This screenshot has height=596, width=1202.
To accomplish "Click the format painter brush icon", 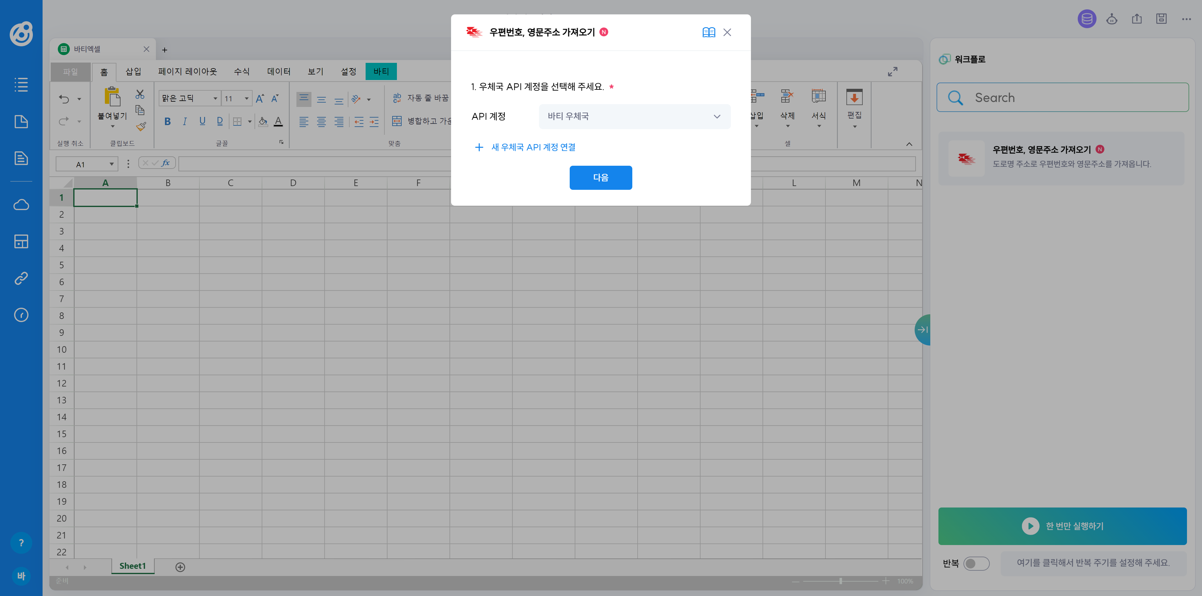I will (141, 126).
